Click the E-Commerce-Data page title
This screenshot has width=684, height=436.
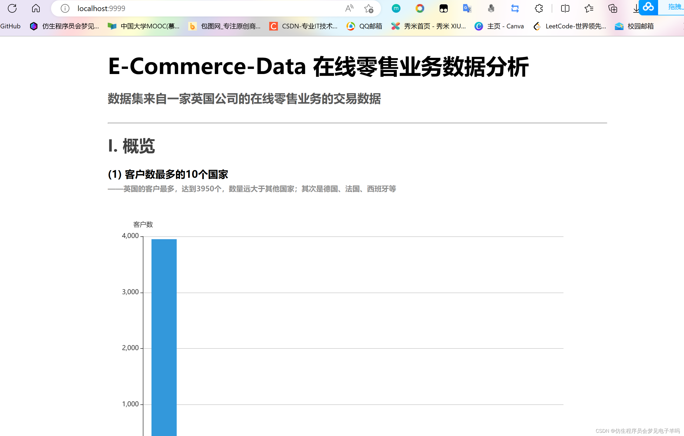click(x=318, y=66)
